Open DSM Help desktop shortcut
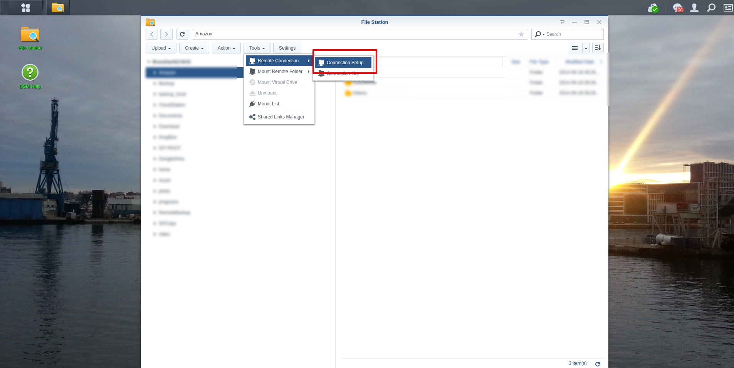Screen dimensions: 734x368 (x=30, y=76)
